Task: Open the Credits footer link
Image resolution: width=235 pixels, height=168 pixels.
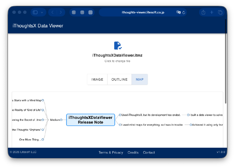Action: point(133,152)
